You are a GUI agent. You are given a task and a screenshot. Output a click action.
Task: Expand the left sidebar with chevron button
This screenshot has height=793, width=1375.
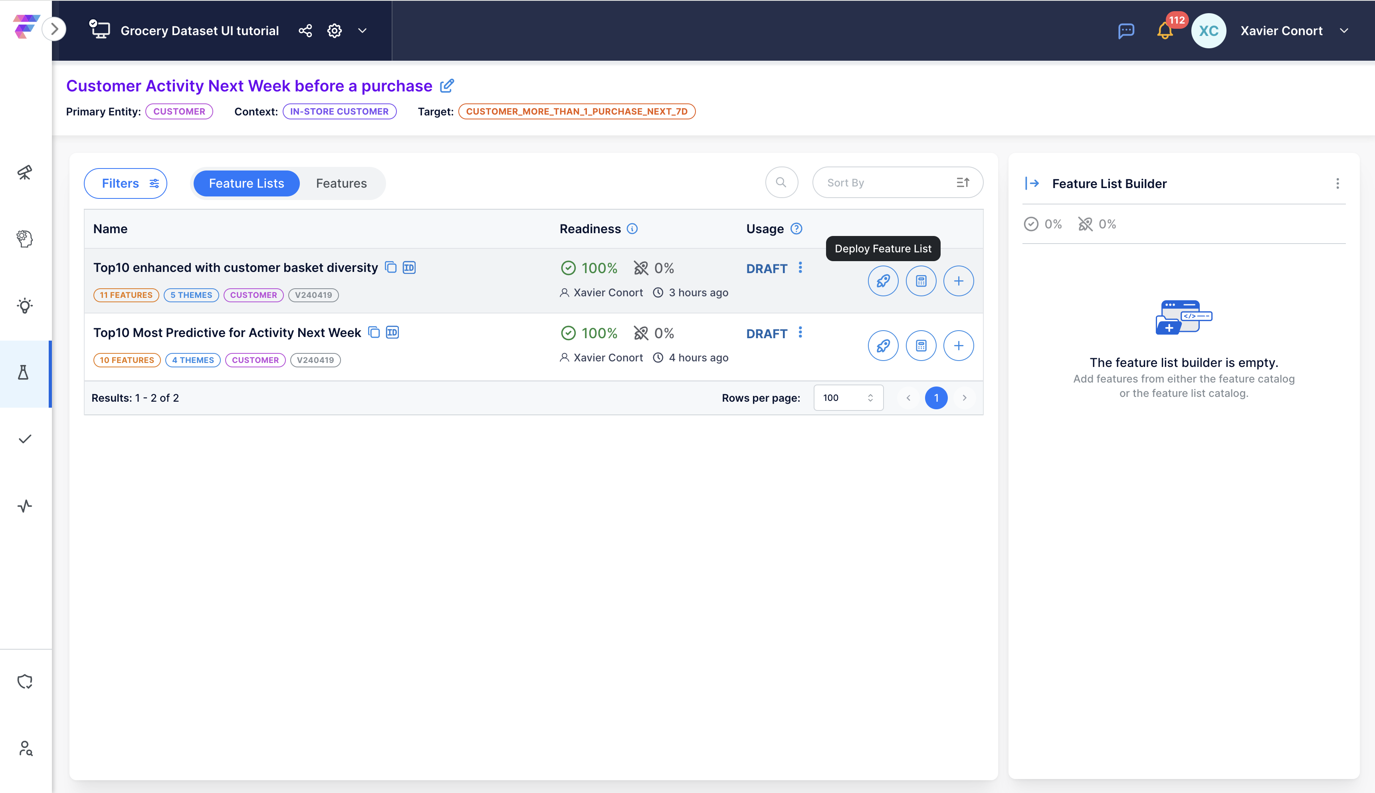(54, 30)
